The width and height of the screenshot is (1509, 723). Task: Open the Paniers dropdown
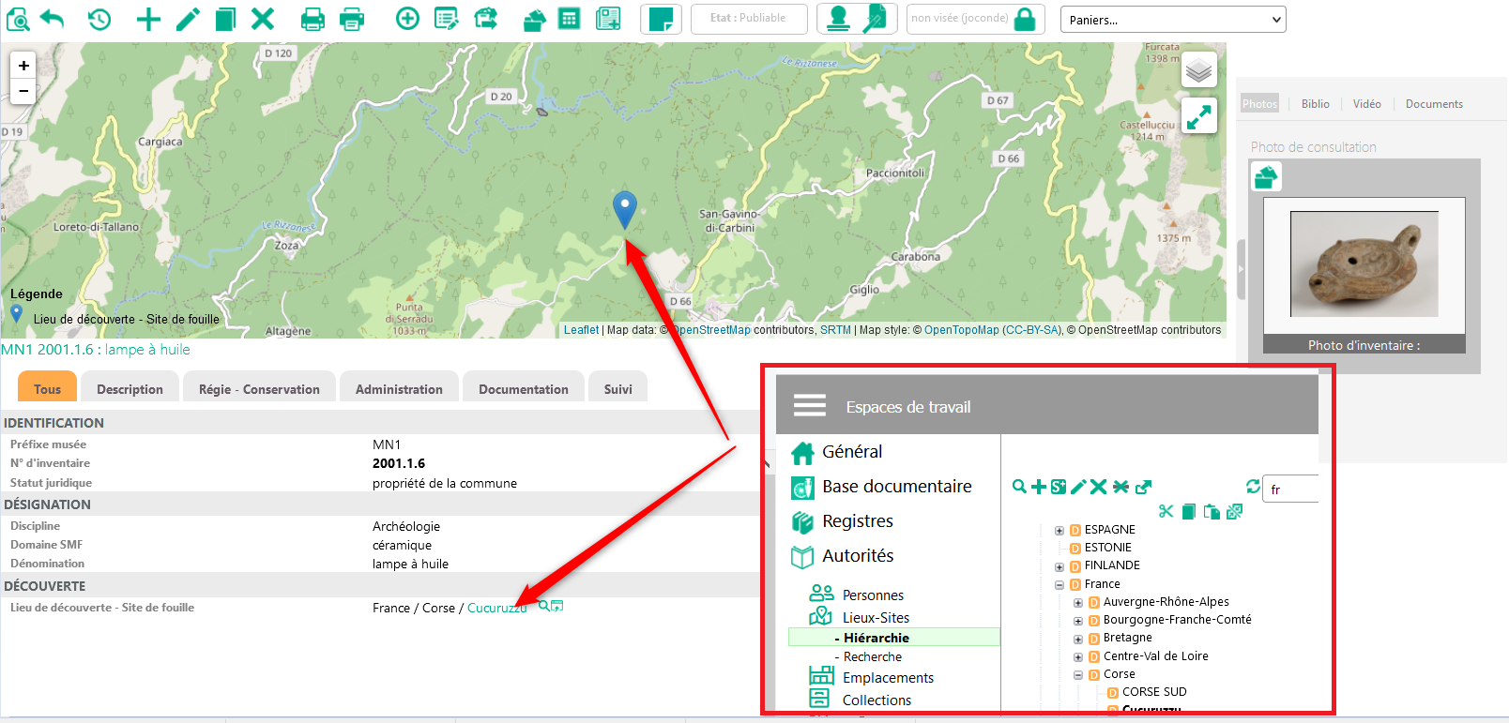pyautogui.click(x=1172, y=20)
